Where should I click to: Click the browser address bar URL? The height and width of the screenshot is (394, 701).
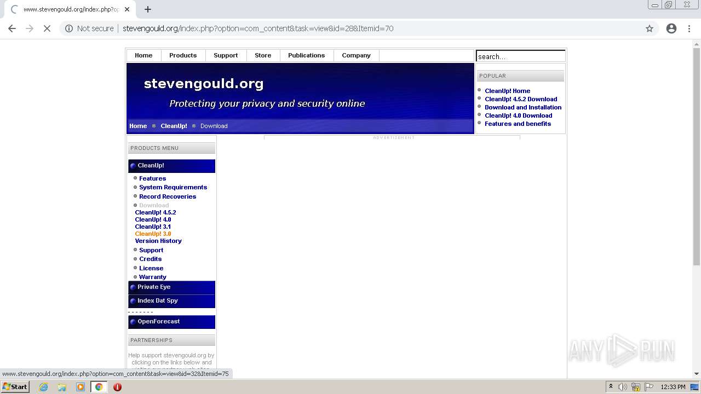(258, 28)
